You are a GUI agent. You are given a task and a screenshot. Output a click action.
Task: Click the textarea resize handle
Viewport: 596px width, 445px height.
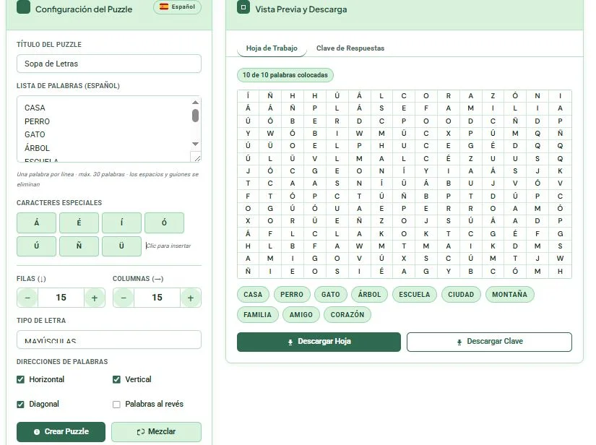[x=197, y=157]
